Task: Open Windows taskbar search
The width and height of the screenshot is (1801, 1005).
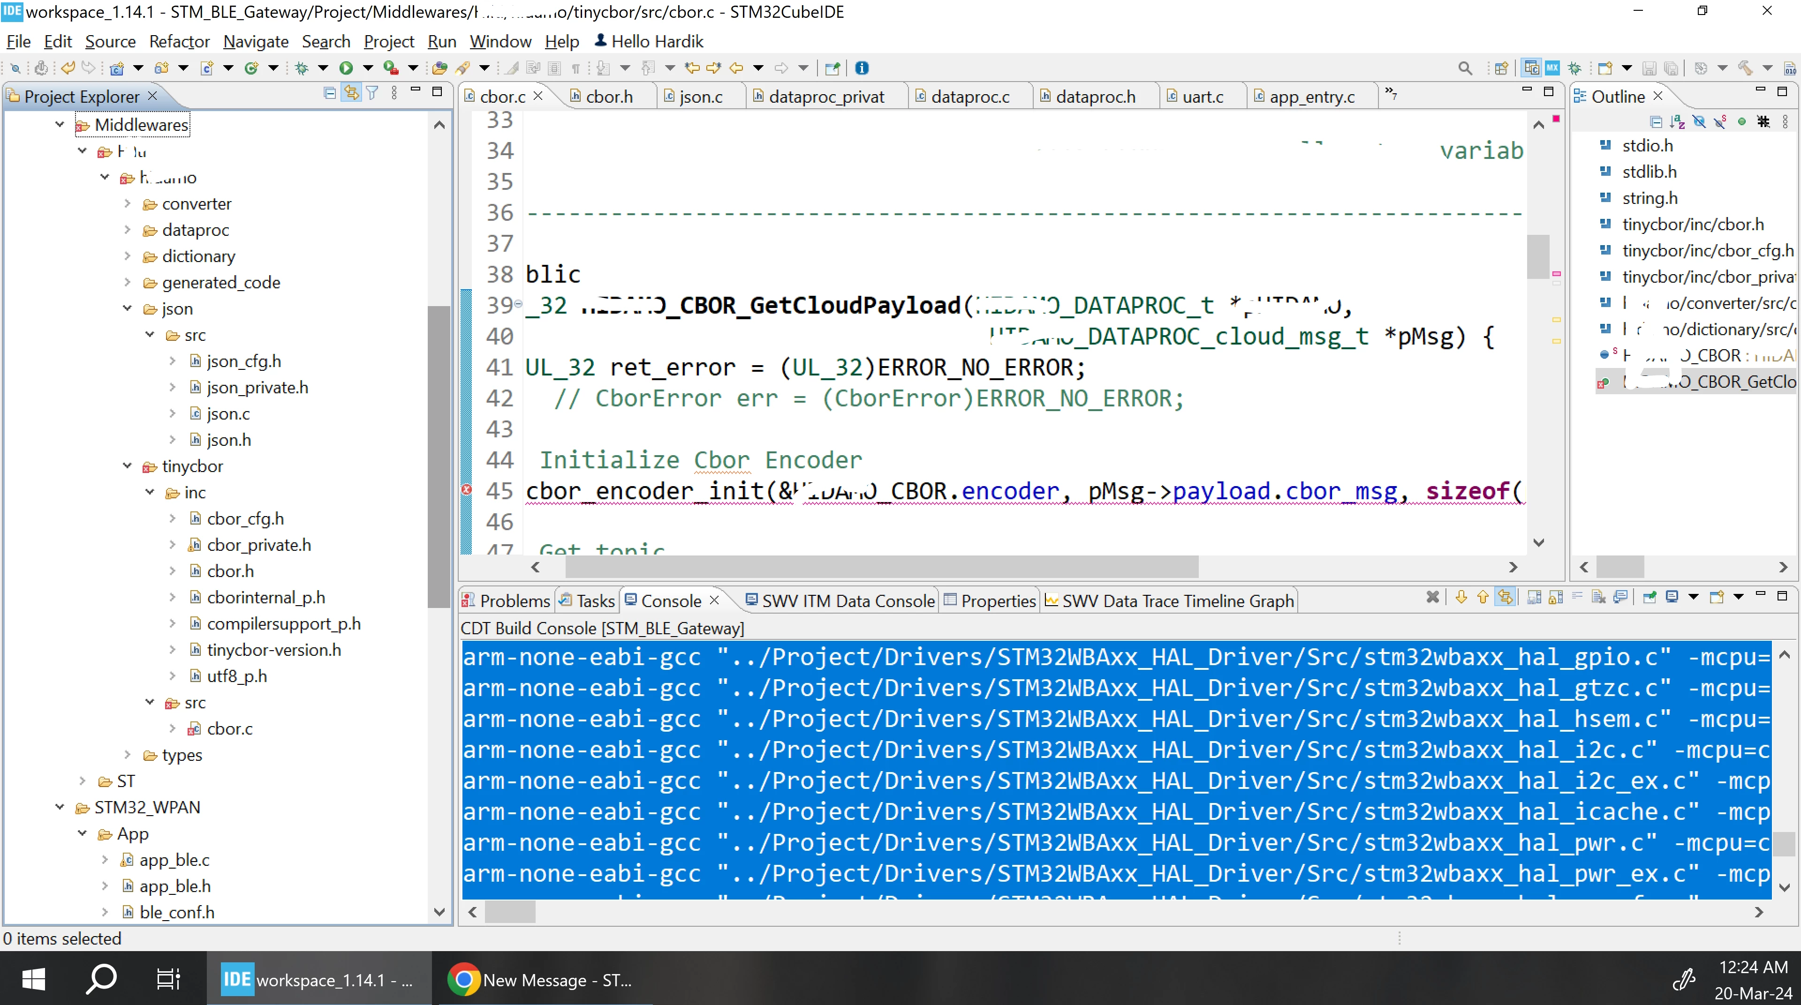Action: 101,978
